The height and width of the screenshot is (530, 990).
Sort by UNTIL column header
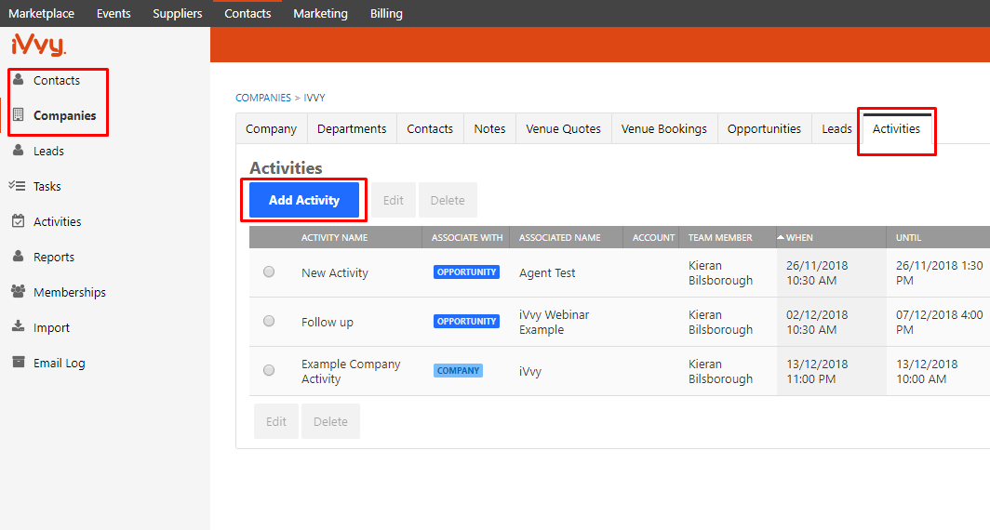(x=908, y=237)
